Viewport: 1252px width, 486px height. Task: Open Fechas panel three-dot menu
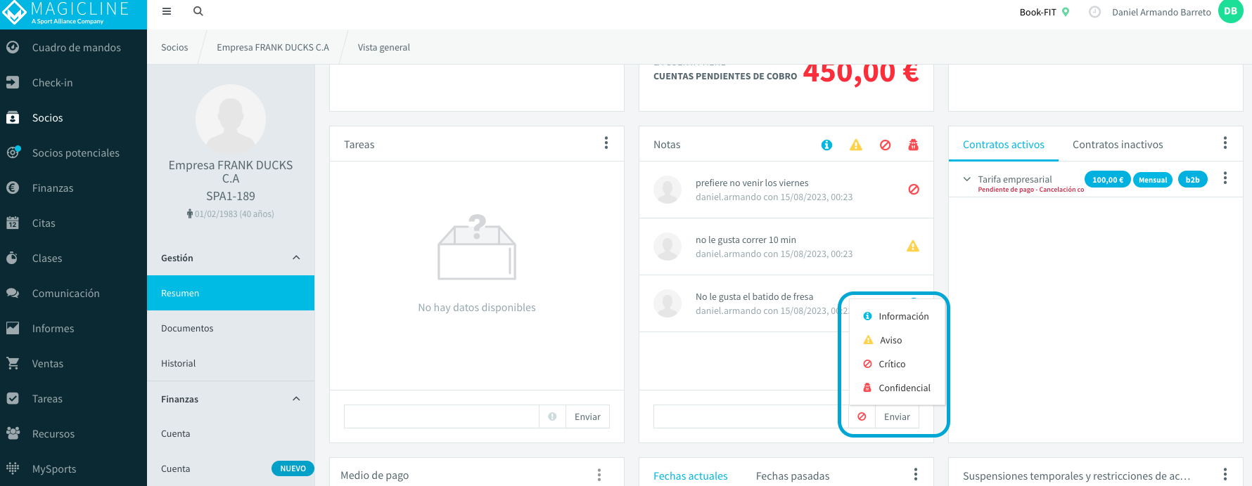point(915,475)
